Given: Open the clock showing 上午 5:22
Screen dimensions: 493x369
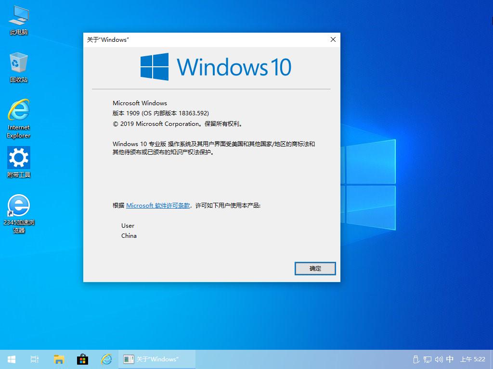Looking at the screenshot, I should tap(473, 359).
